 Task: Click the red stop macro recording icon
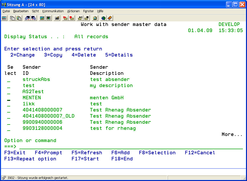(72, 18)
